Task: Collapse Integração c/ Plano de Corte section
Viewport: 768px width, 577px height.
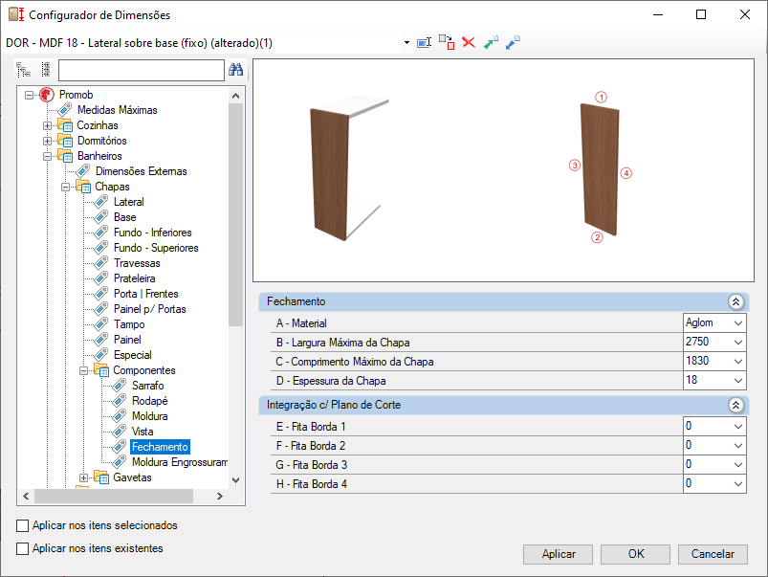Action: click(735, 405)
